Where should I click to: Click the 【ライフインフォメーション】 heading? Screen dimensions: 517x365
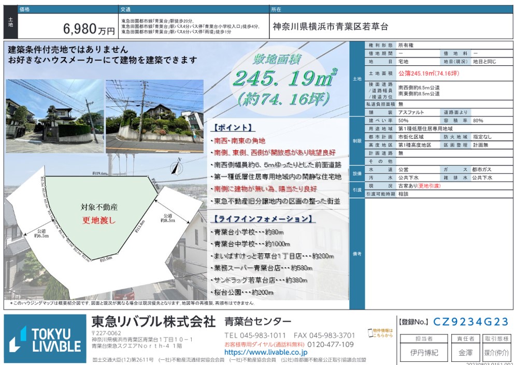263,218
